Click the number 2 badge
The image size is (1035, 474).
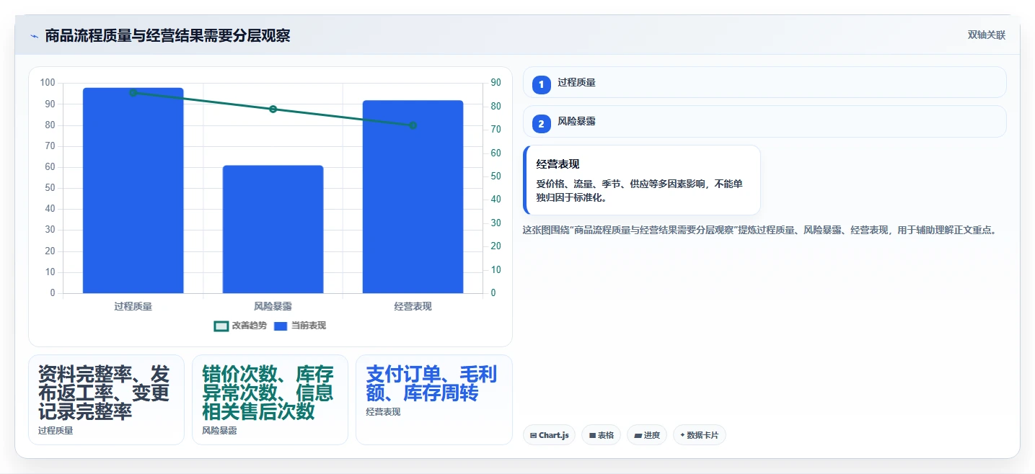tap(541, 123)
